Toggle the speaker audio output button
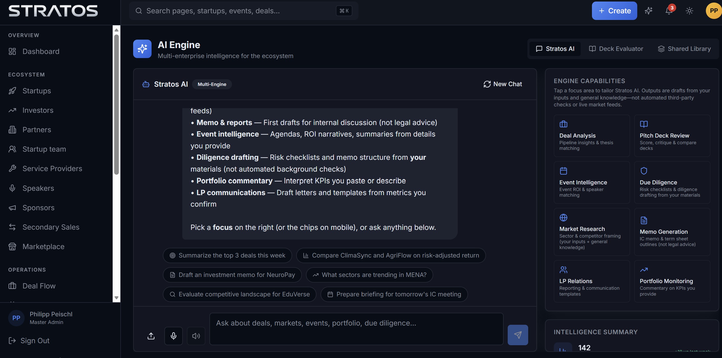 tap(196, 336)
